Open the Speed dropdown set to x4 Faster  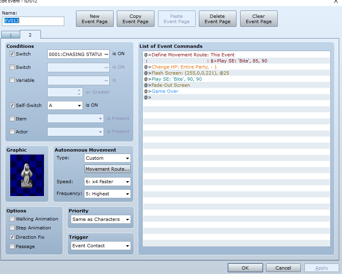[x=107, y=182]
